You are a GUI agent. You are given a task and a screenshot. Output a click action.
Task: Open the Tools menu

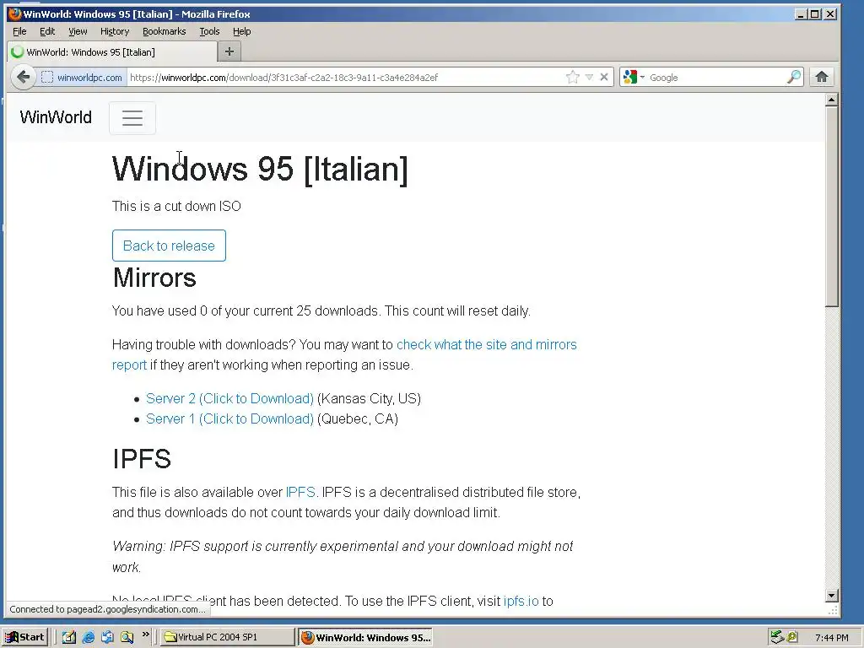coord(209,31)
